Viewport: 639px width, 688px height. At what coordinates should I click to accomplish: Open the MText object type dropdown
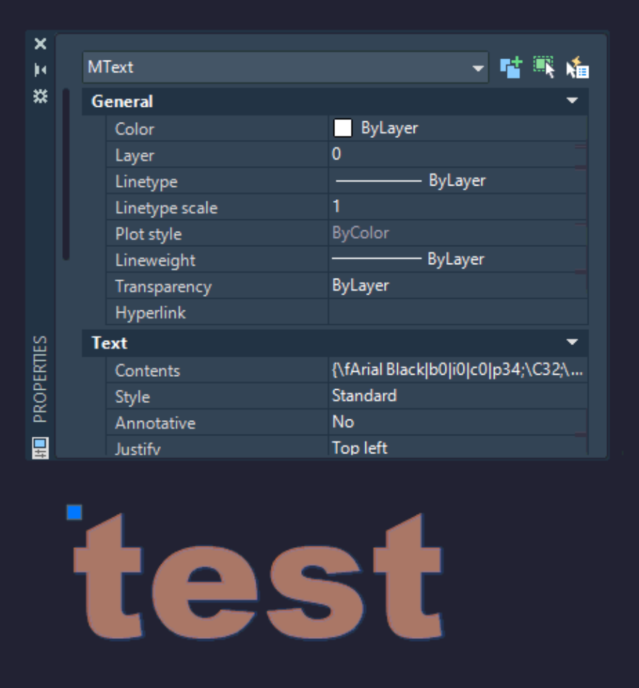478,67
